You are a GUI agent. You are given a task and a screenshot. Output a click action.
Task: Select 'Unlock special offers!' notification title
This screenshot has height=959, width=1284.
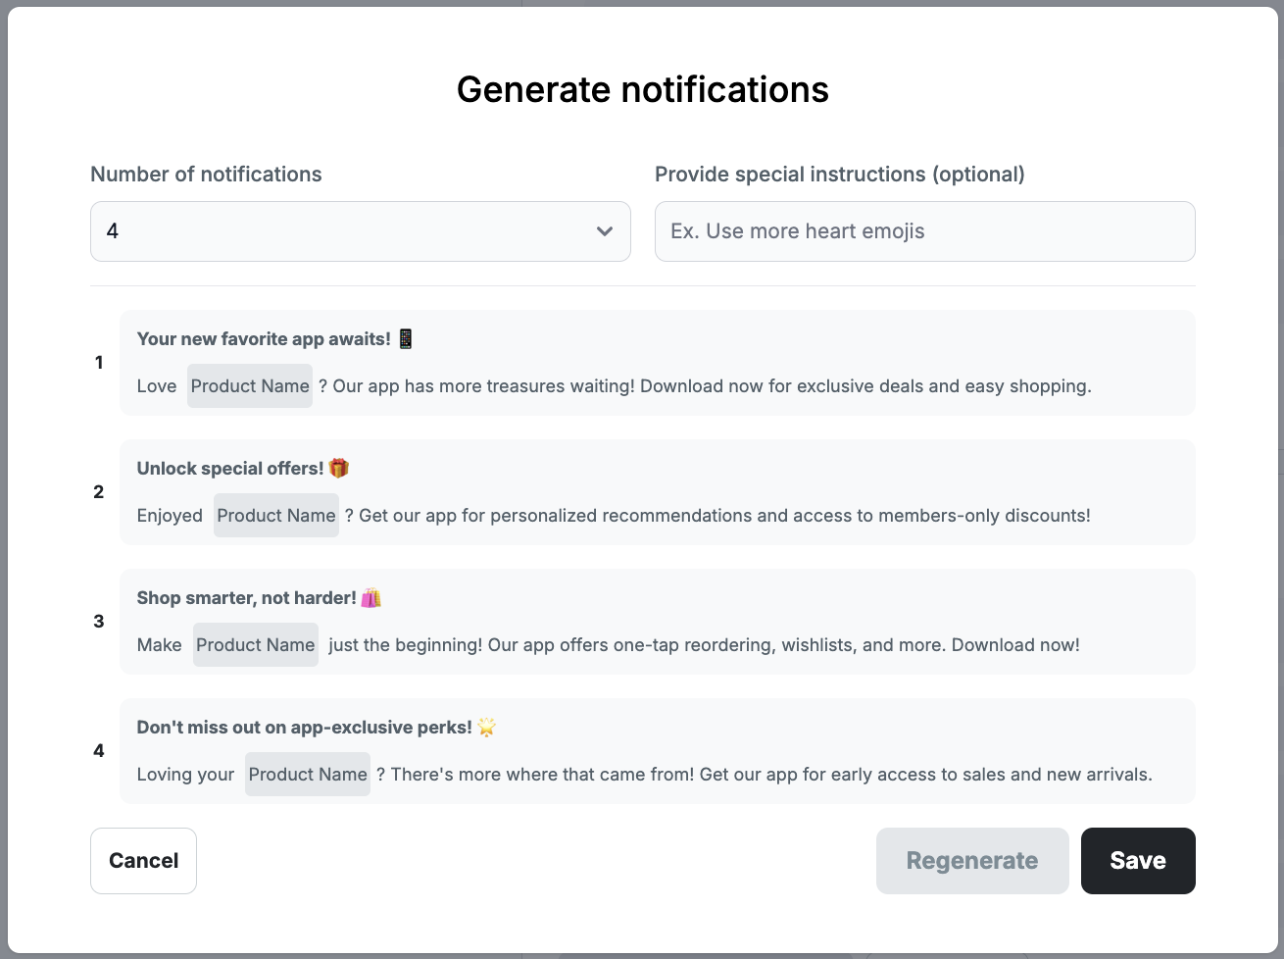[x=230, y=469]
